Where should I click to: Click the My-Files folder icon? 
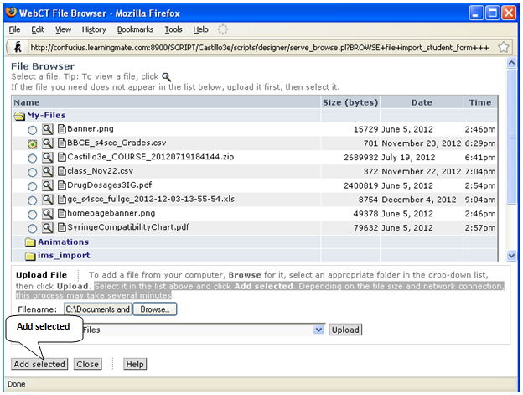click(19, 116)
